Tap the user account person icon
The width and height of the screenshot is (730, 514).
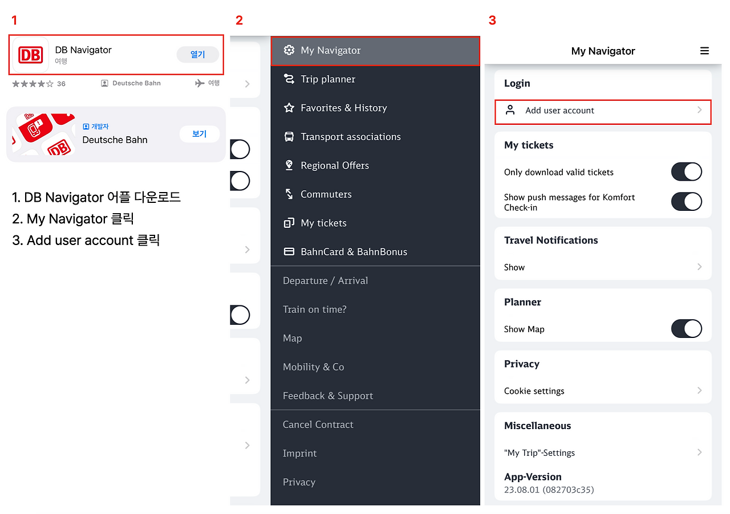[510, 110]
